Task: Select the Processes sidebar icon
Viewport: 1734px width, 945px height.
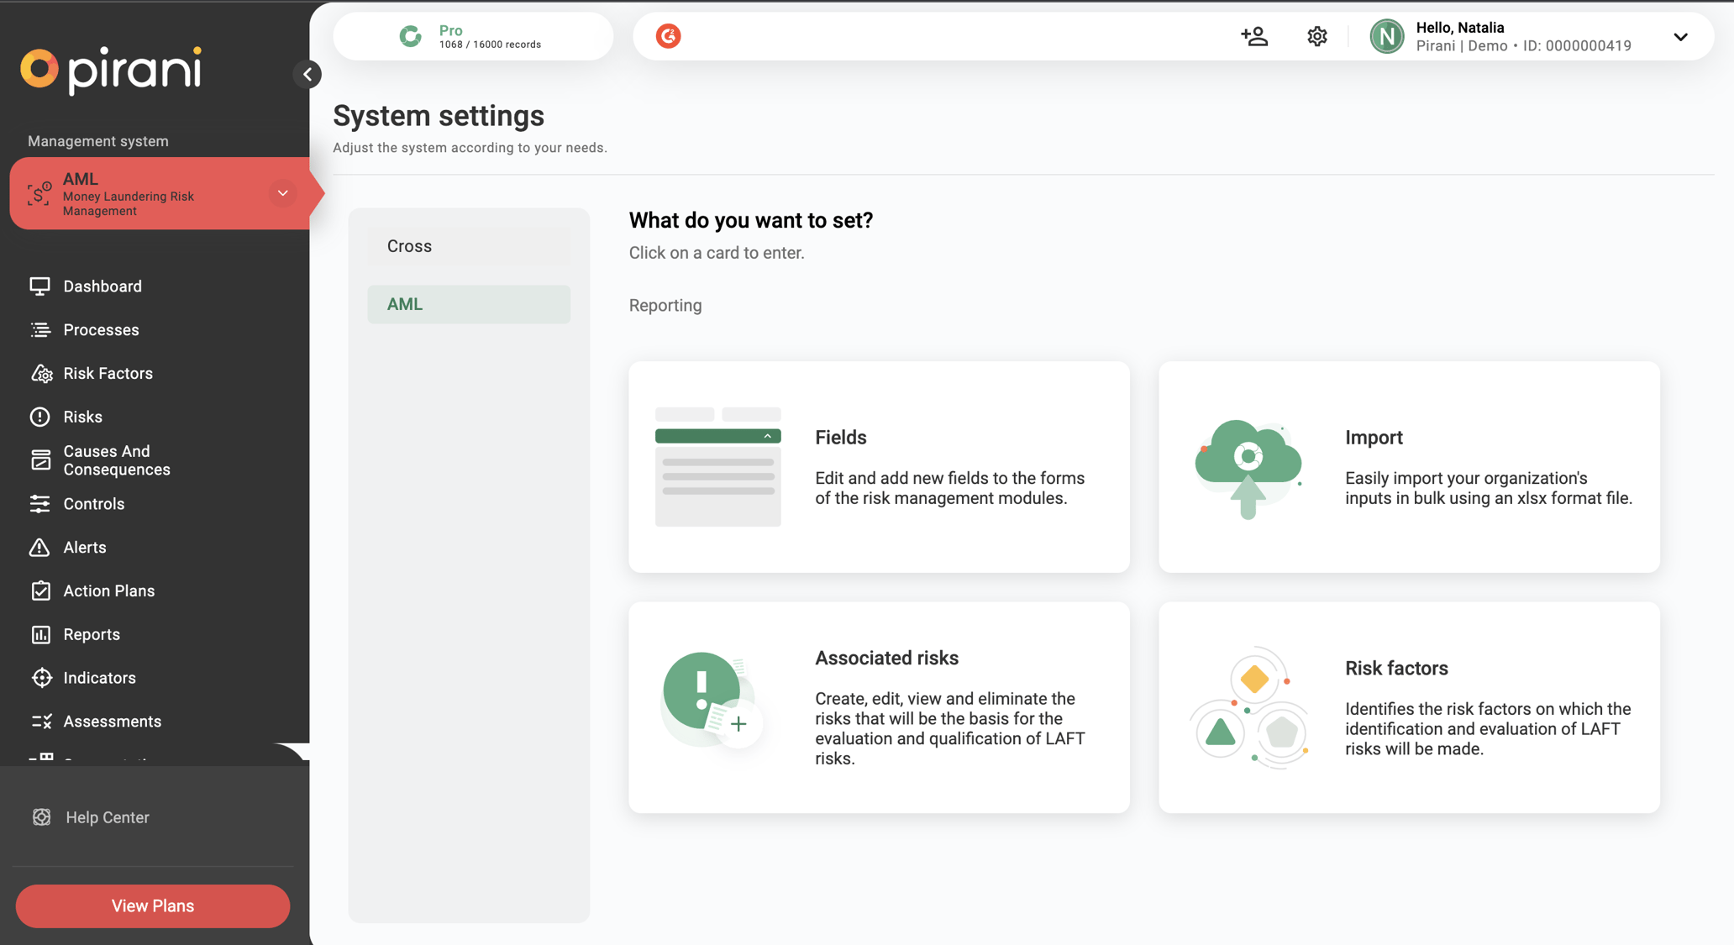Action: point(101,329)
